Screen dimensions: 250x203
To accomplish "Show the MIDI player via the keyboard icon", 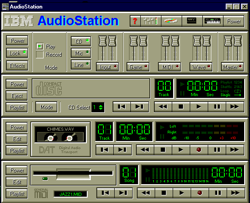I will pos(213,21).
